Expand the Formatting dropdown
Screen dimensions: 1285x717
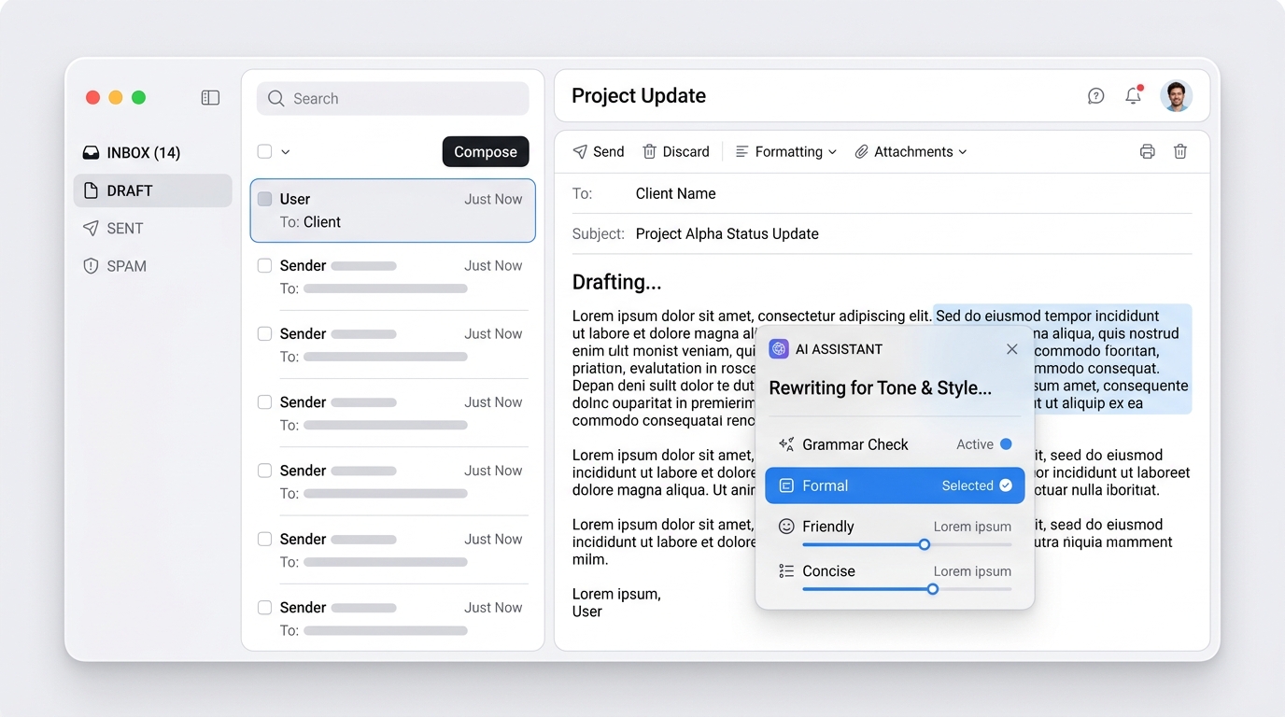pyautogui.click(x=786, y=152)
